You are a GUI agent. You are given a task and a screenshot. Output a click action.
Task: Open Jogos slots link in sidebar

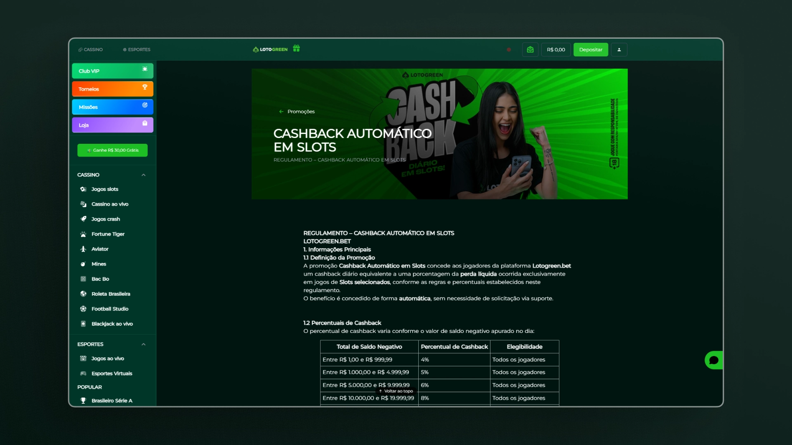(x=105, y=189)
